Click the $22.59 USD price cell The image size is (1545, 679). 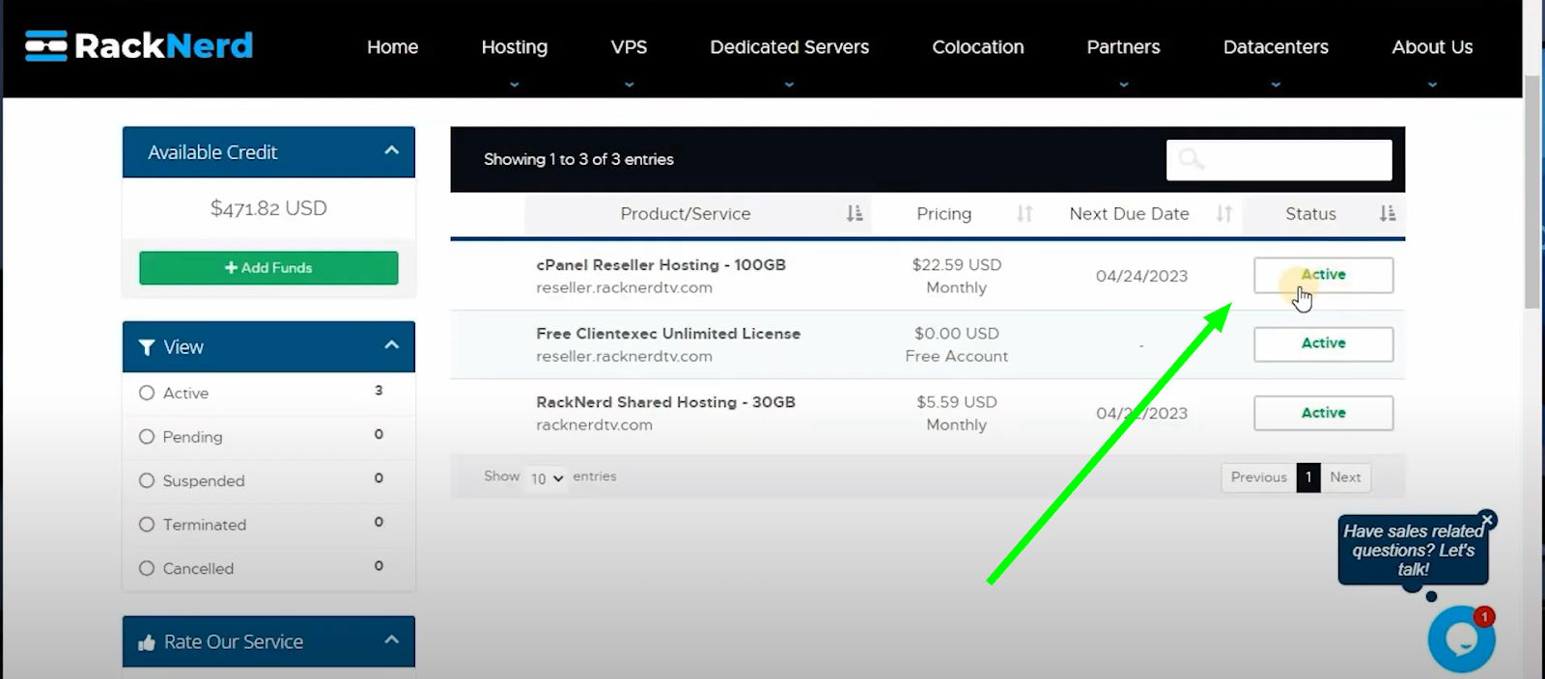click(957, 265)
